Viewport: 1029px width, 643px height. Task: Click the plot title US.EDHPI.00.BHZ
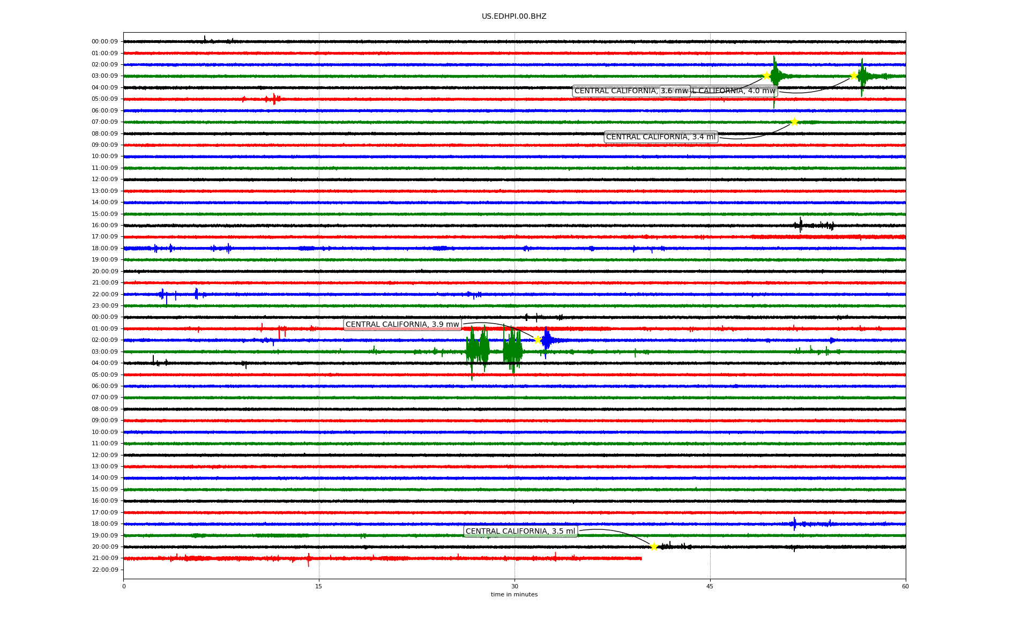(514, 17)
